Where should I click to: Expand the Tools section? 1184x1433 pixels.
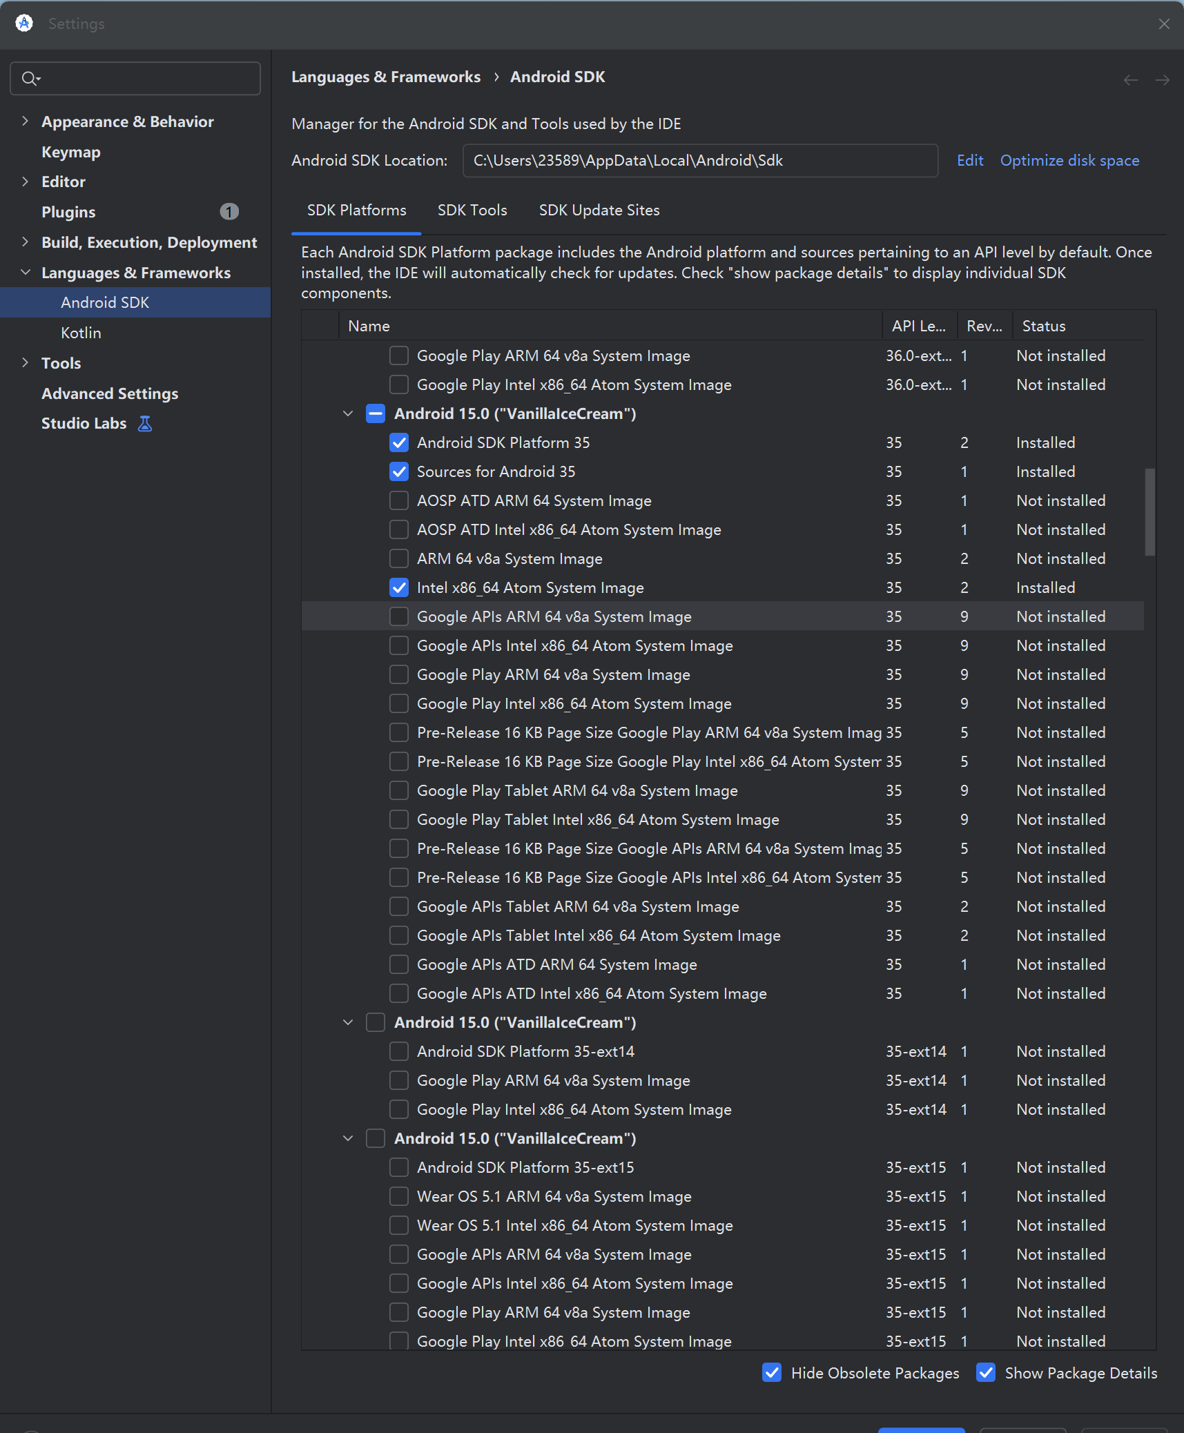click(26, 363)
